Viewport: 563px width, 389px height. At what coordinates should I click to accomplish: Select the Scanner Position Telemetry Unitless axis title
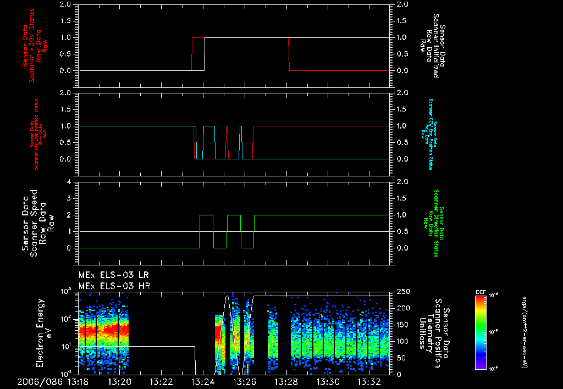[x=433, y=334]
